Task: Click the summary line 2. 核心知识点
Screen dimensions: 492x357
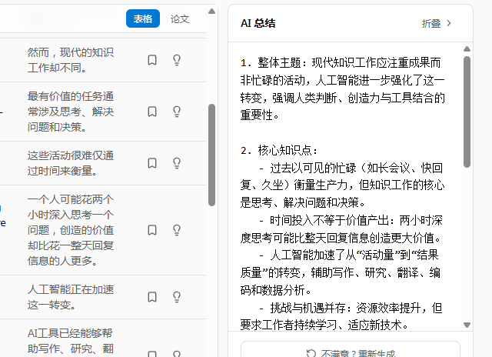Action: click(x=279, y=150)
